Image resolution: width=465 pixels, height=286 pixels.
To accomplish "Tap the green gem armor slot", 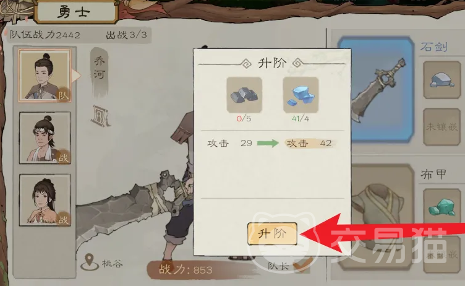I will click(442, 207).
